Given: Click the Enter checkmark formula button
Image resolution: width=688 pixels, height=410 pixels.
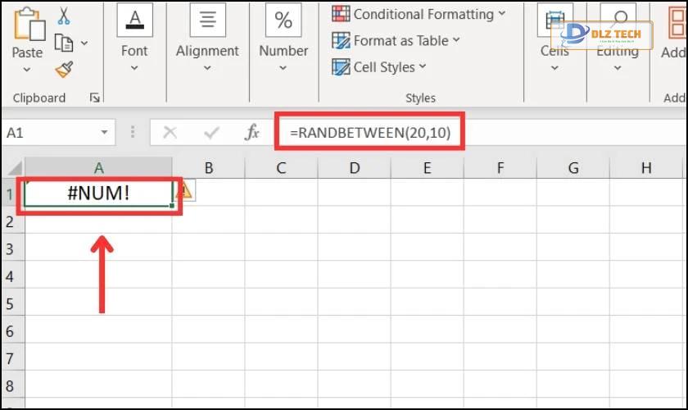Looking at the screenshot, I should 211,132.
